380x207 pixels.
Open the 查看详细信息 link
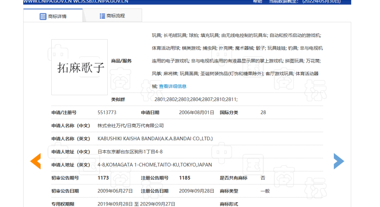(x=172, y=86)
